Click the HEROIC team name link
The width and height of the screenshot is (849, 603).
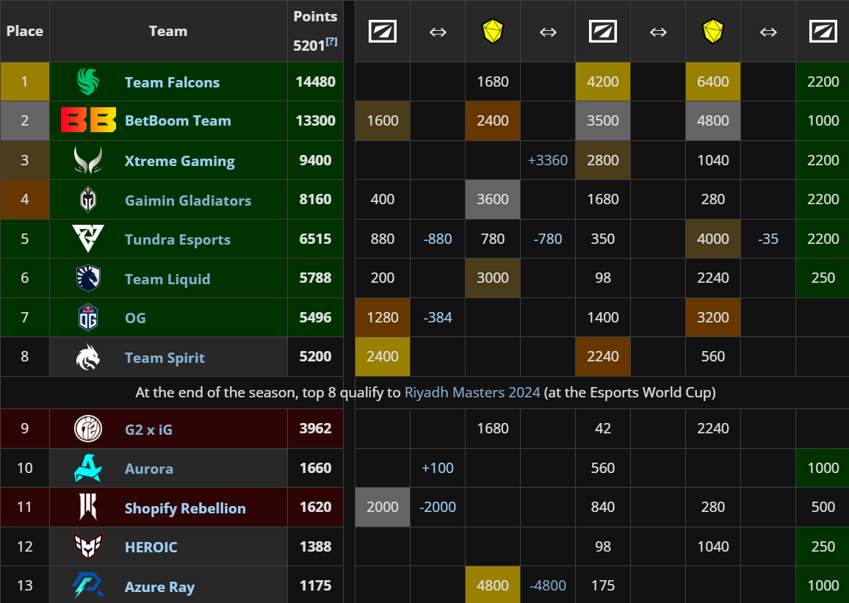point(151,547)
